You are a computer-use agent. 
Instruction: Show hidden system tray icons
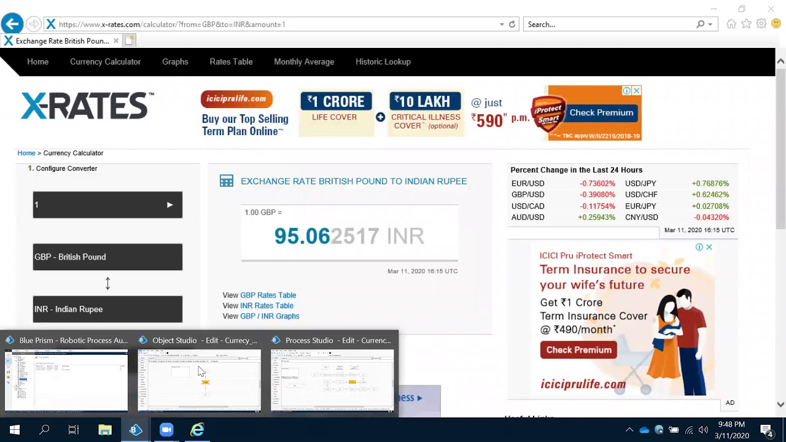629,430
